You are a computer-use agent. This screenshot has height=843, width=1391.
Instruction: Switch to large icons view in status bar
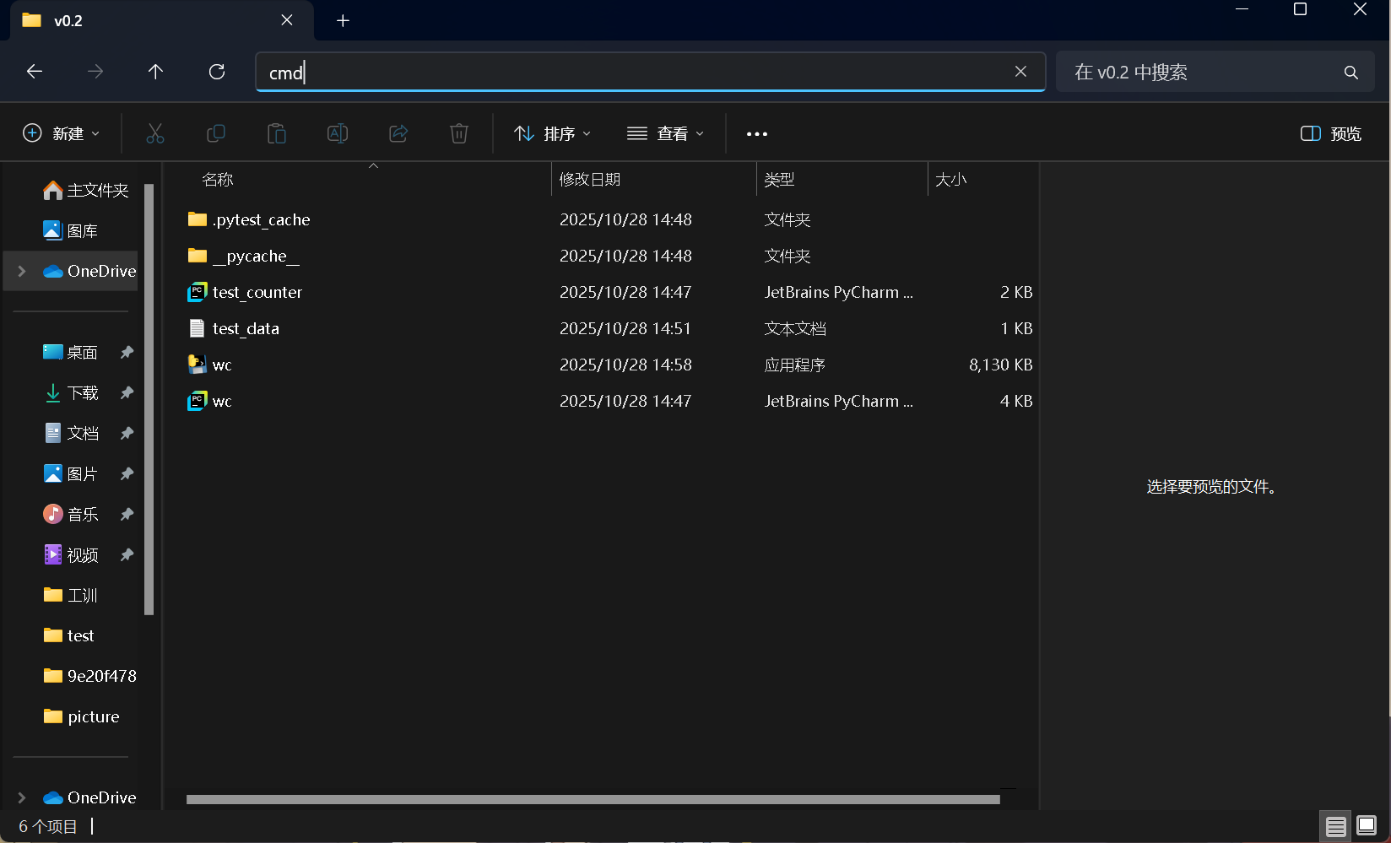1367,826
